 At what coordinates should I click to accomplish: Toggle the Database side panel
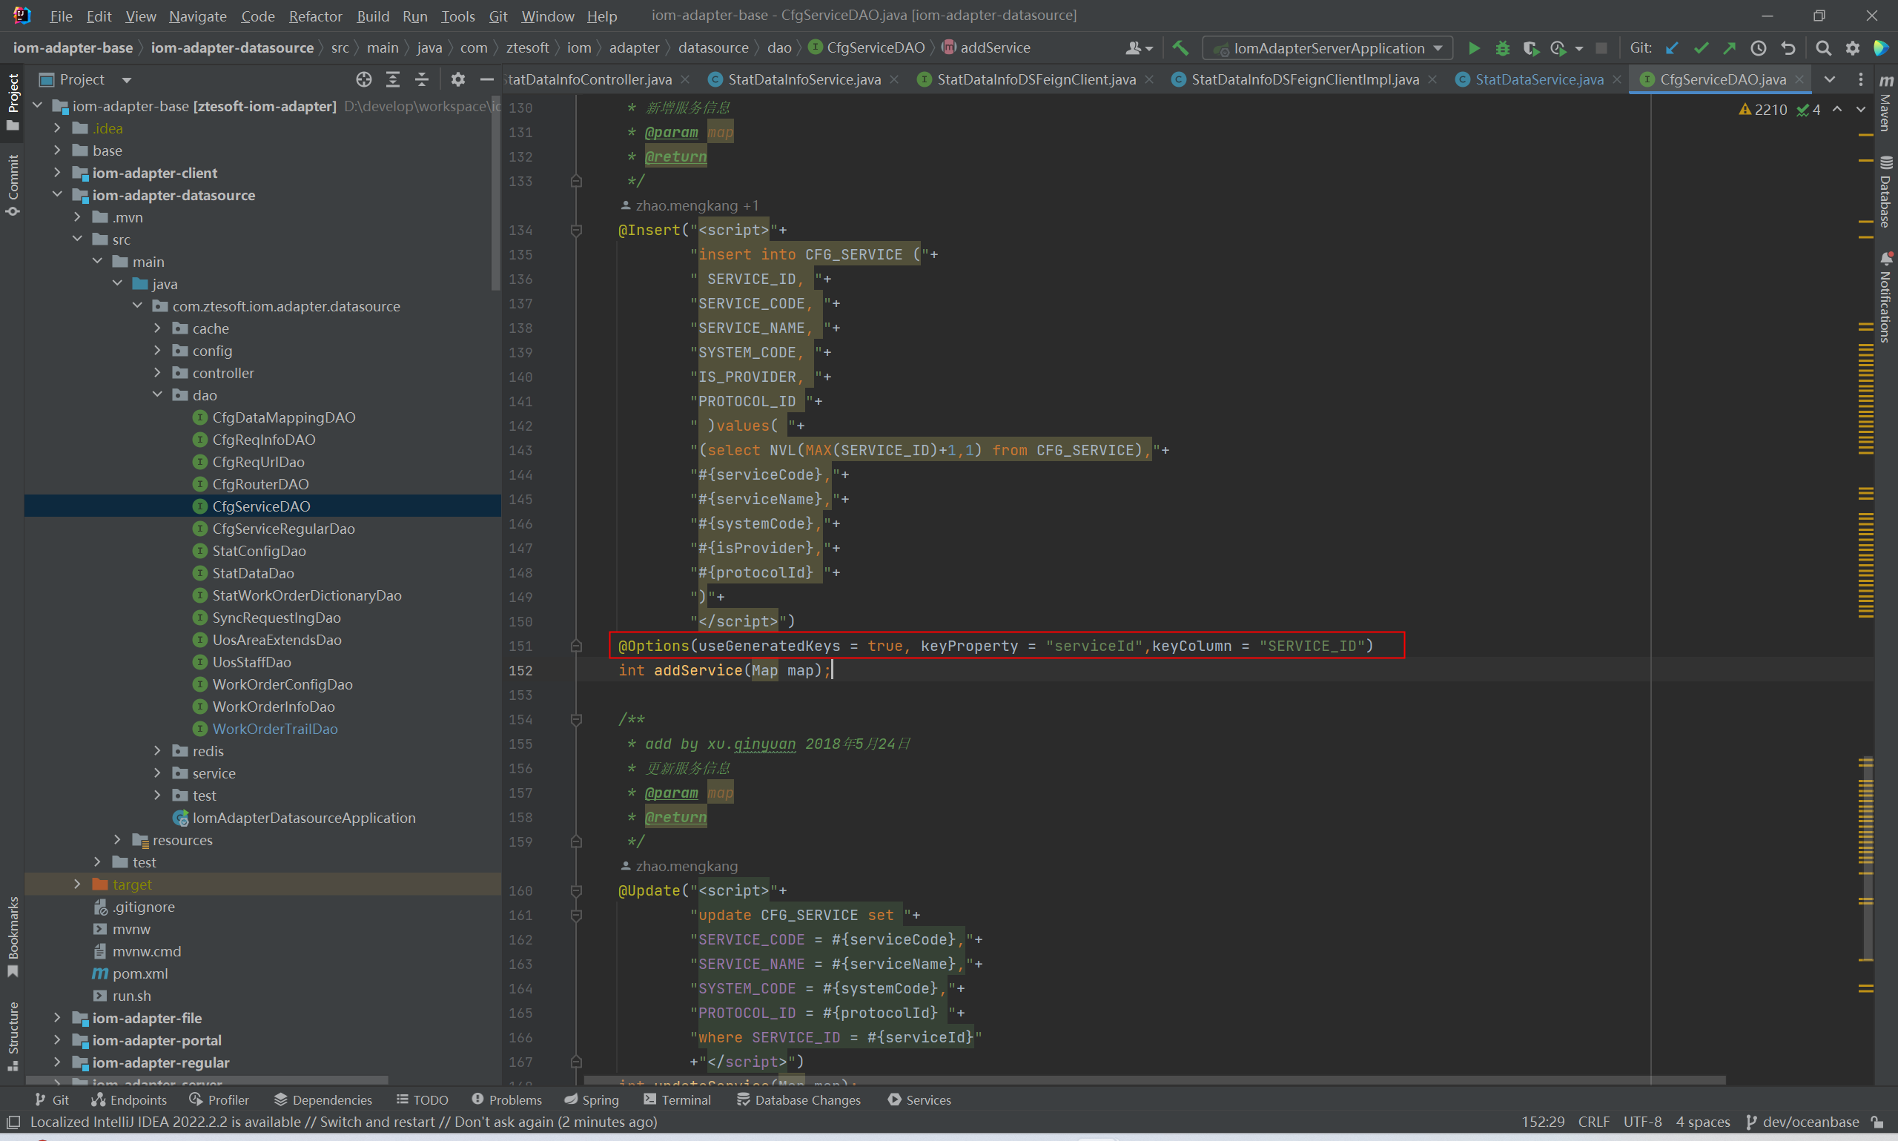click(1885, 192)
